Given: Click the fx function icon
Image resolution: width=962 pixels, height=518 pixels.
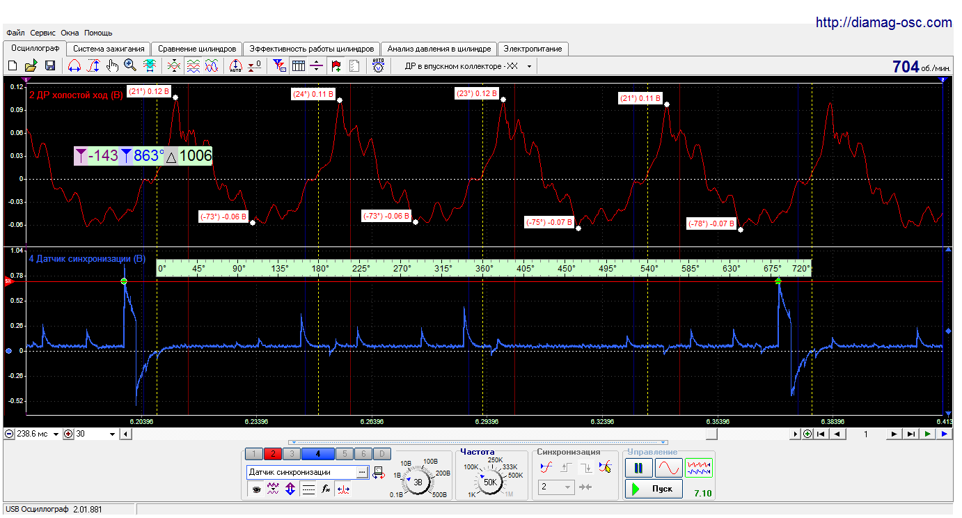Looking at the screenshot, I should [326, 489].
